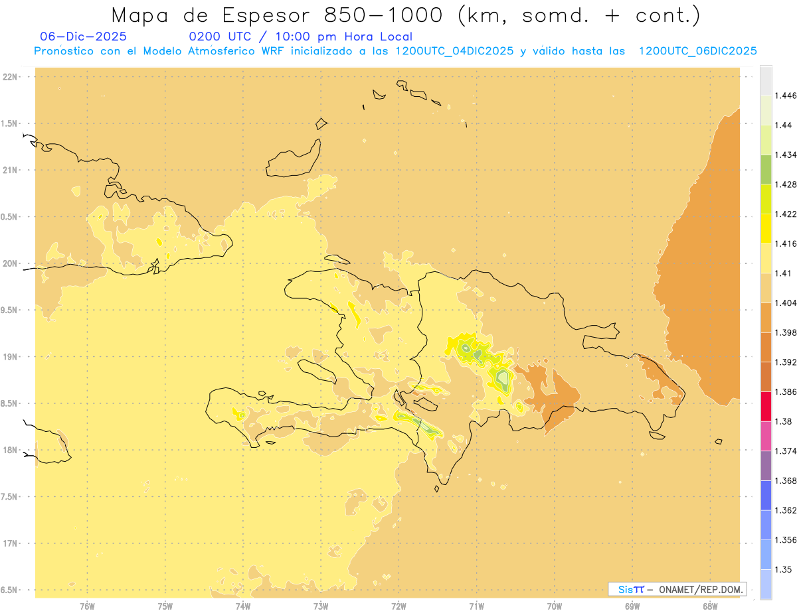
Task: Select the '8.5N' latitude label
Action: [8, 404]
